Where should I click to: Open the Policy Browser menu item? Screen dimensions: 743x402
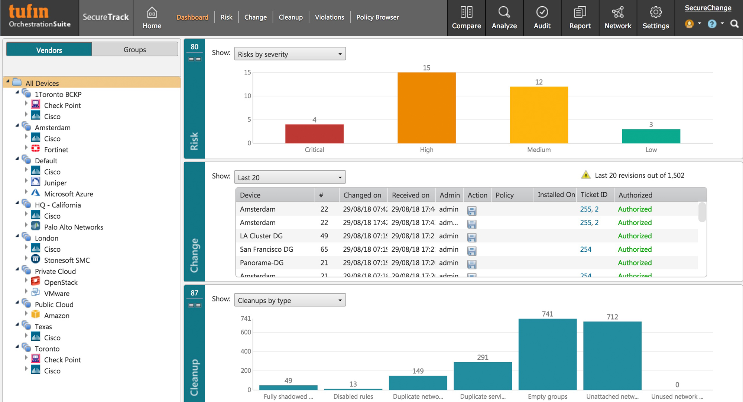coord(377,17)
